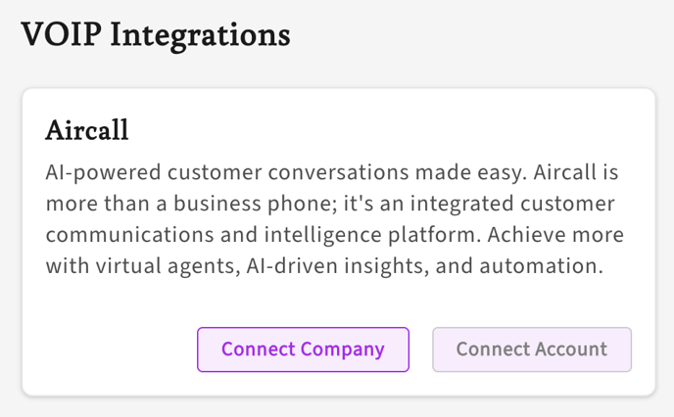Screen dimensions: 674x417
Task: Select the Aircall card title
Action: (x=87, y=130)
